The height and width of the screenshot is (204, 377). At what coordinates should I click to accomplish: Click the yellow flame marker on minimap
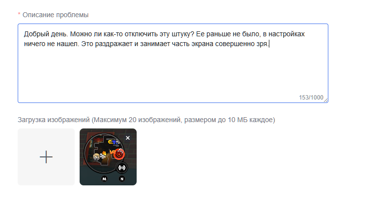105,153
